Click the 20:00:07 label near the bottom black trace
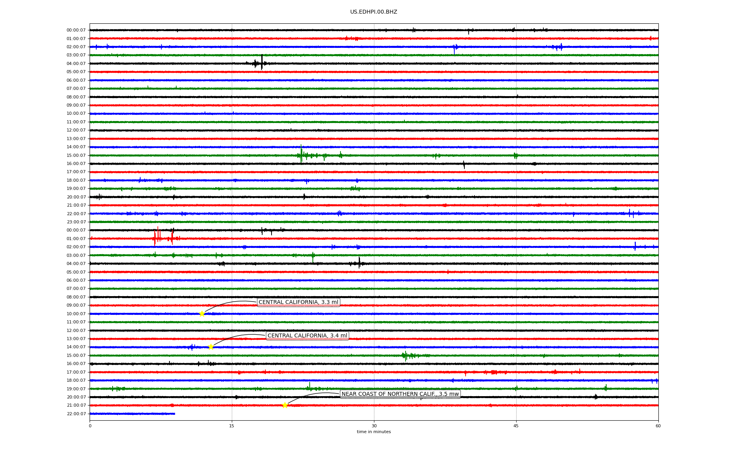This screenshot has height=467, width=748. pos(76,397)
